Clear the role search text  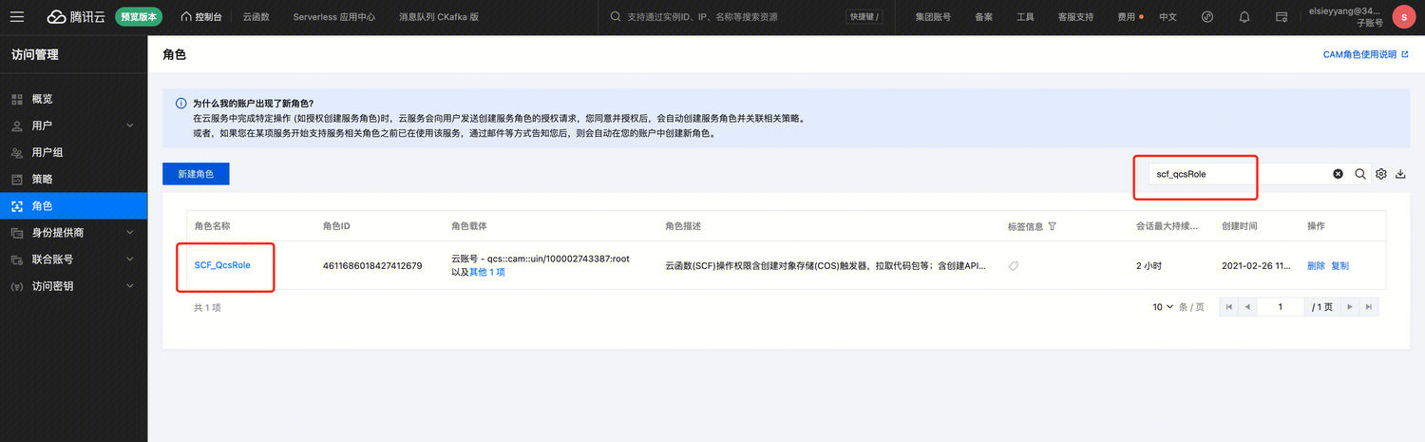pos(1338,174)
